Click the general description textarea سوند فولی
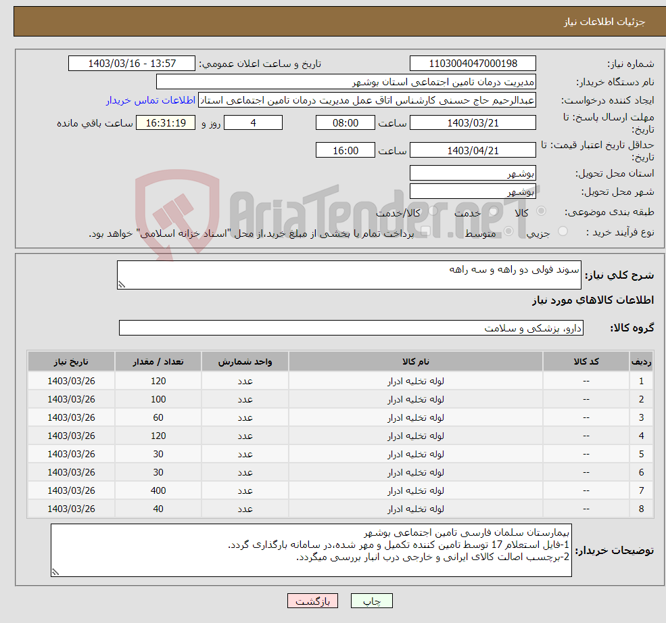Image resolution: width=666 pixels, height=623 pixels. (x=349, y=275)
